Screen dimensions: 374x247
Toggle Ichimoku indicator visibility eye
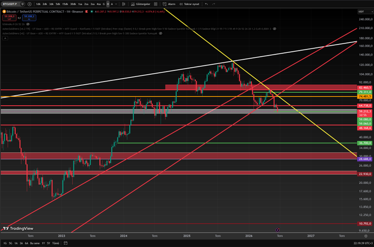click(x=28, y=24)
